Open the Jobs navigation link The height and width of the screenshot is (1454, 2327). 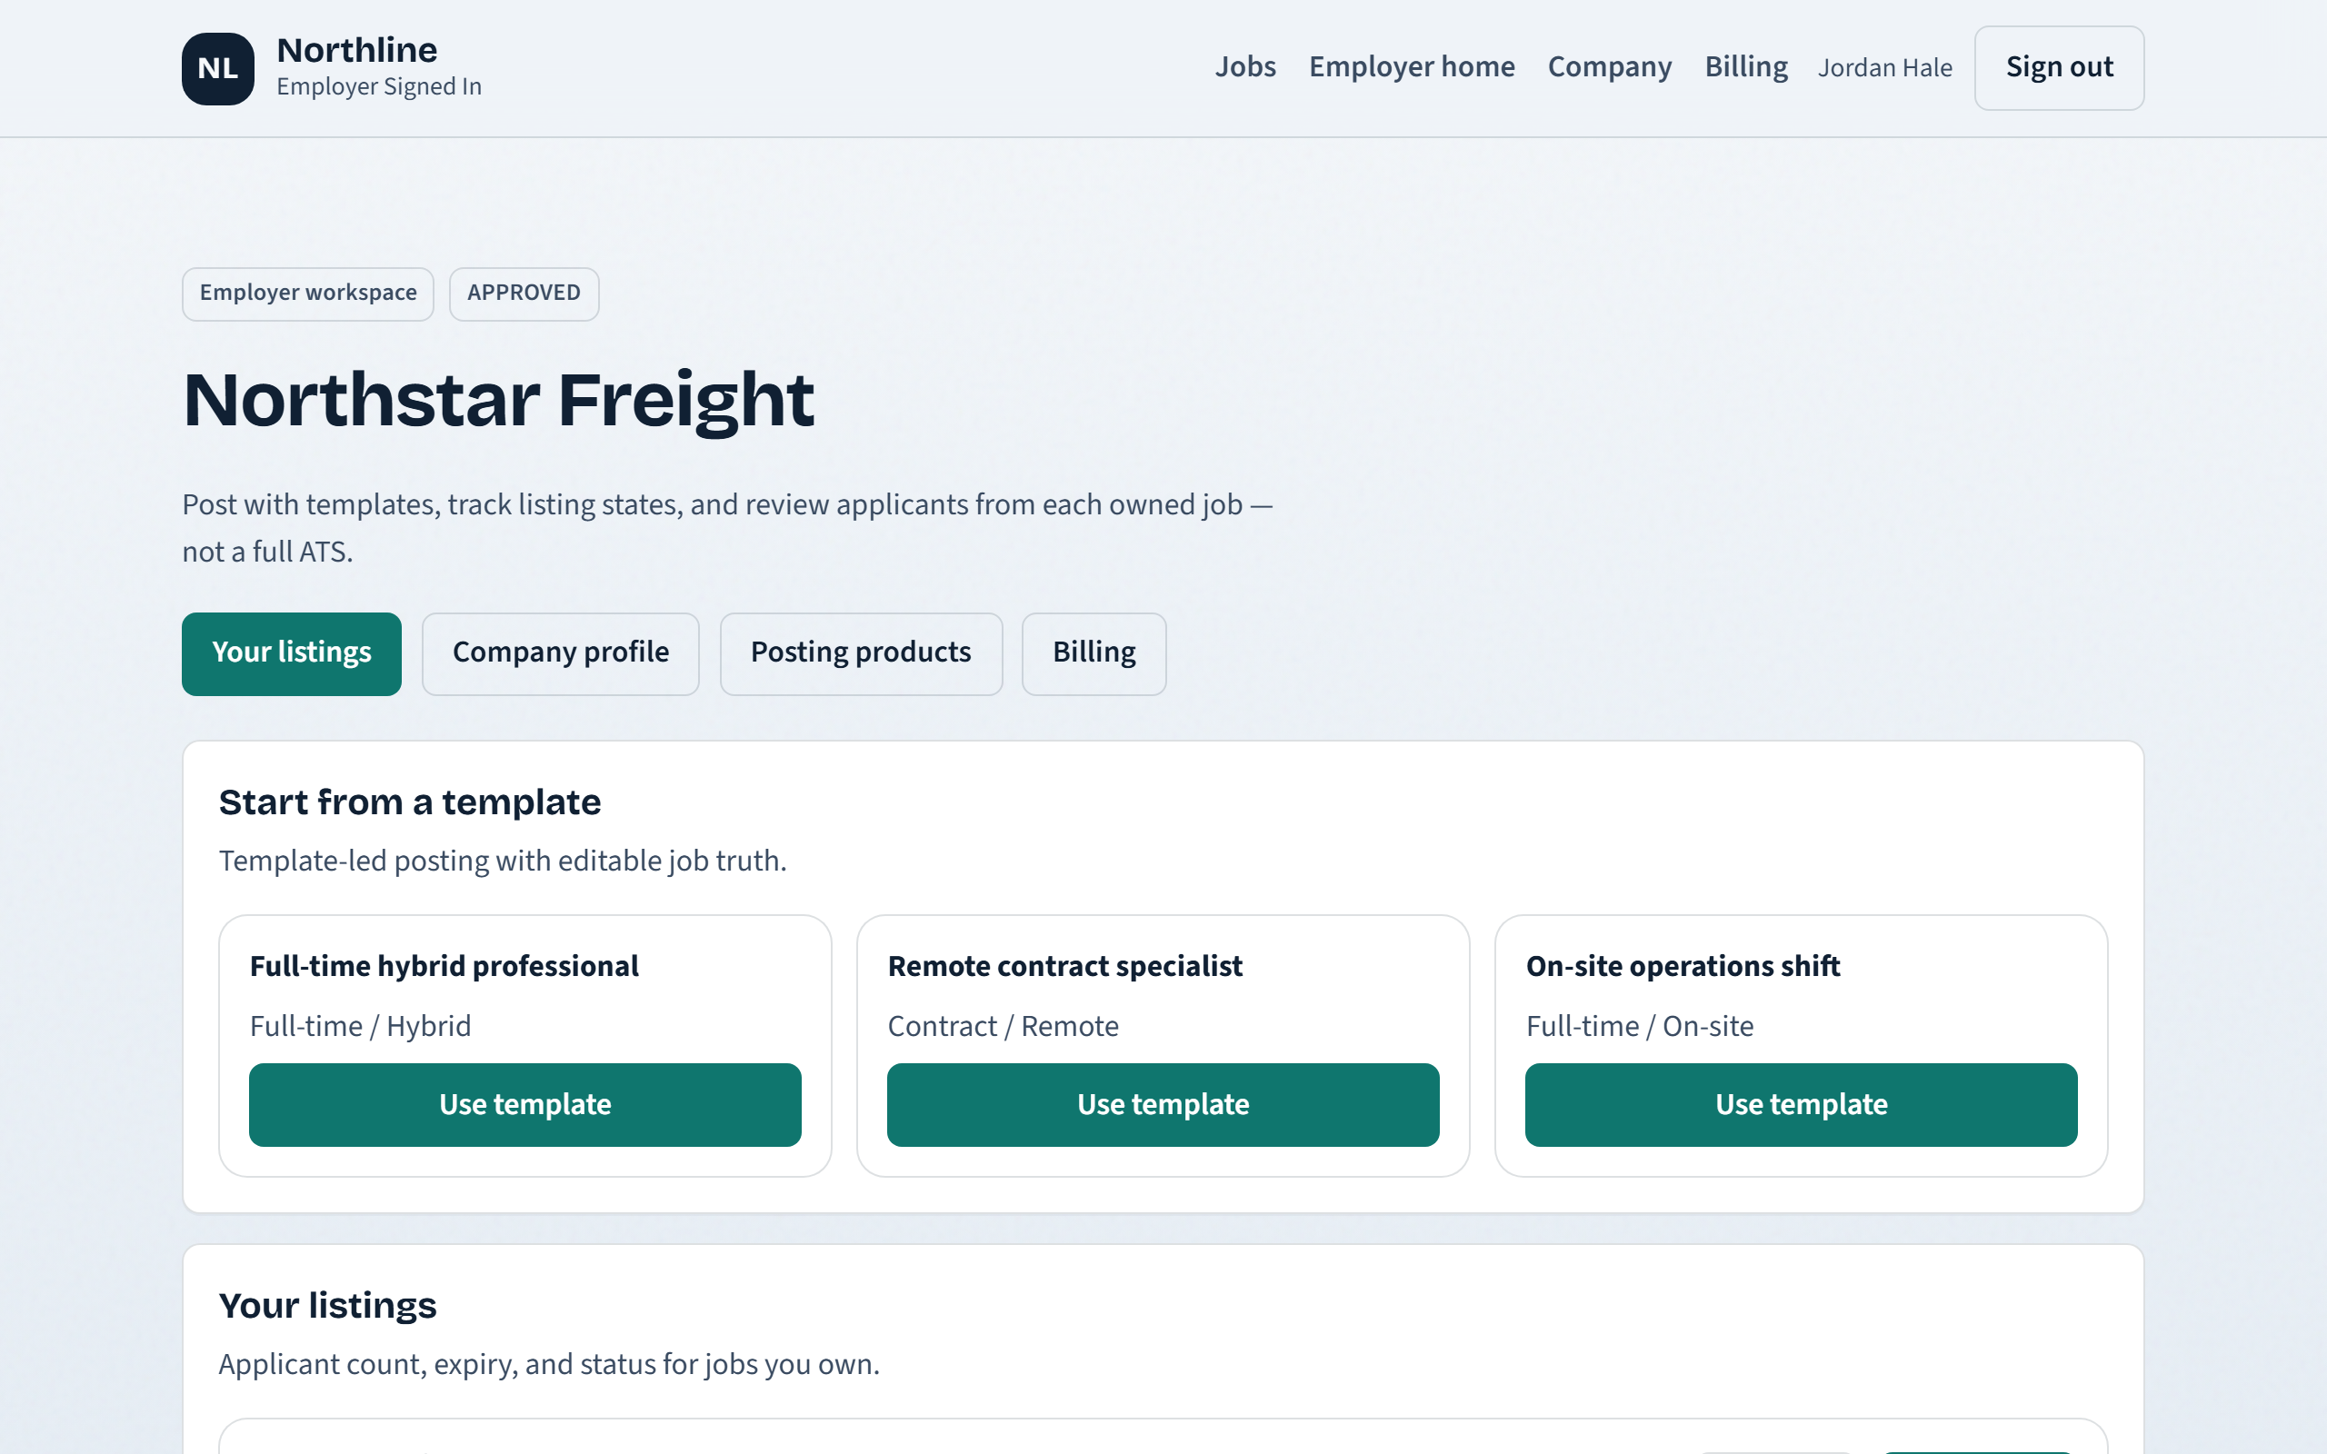(x=1245, y=66)
